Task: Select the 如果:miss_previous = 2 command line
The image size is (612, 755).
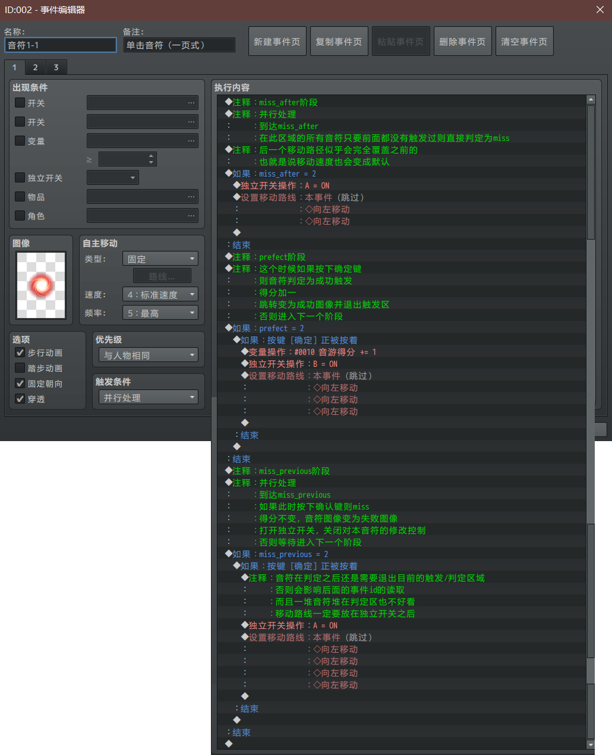Action: (x=402, y=554)
